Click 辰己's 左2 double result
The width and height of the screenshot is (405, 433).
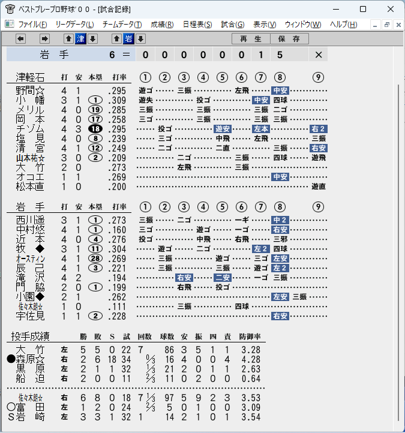(280, 268)
